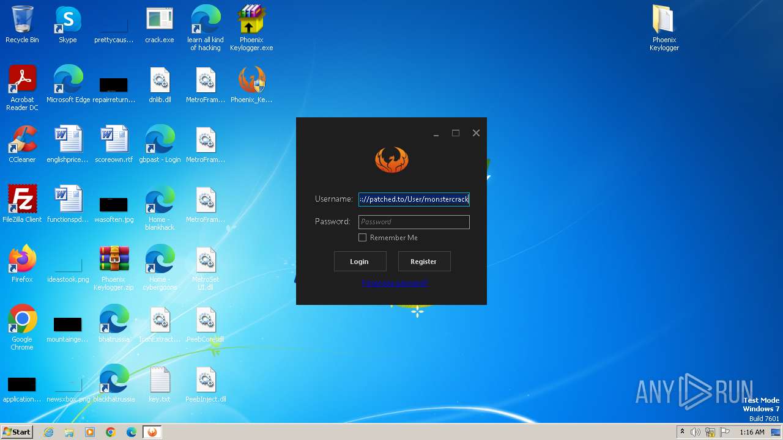Open the forgot password link
This screenshot has height=440, width=783.
[395, 283]
